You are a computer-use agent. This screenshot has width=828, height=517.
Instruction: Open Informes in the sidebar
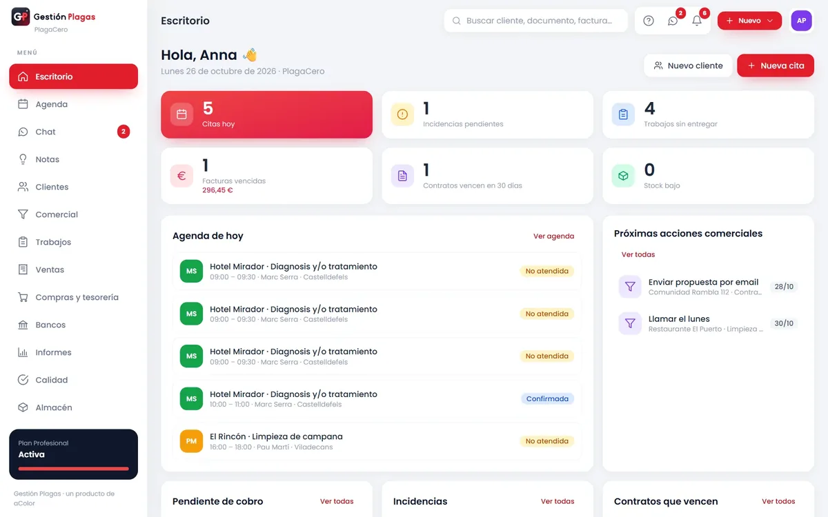tap(73, 352)
